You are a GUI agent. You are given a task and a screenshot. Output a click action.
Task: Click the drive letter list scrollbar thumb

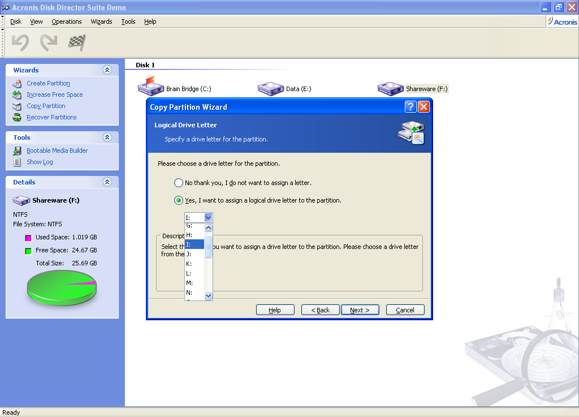pos(208,246)
